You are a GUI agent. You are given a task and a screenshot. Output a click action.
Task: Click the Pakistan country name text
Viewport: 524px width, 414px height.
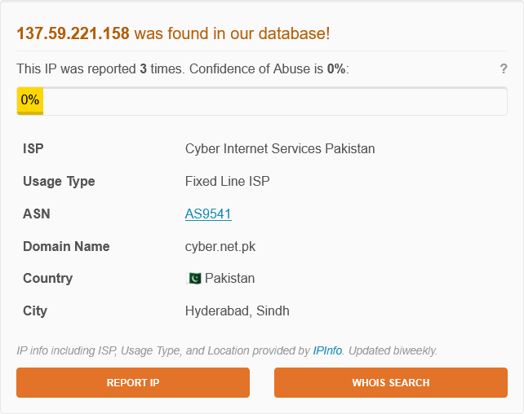(229, 279)
